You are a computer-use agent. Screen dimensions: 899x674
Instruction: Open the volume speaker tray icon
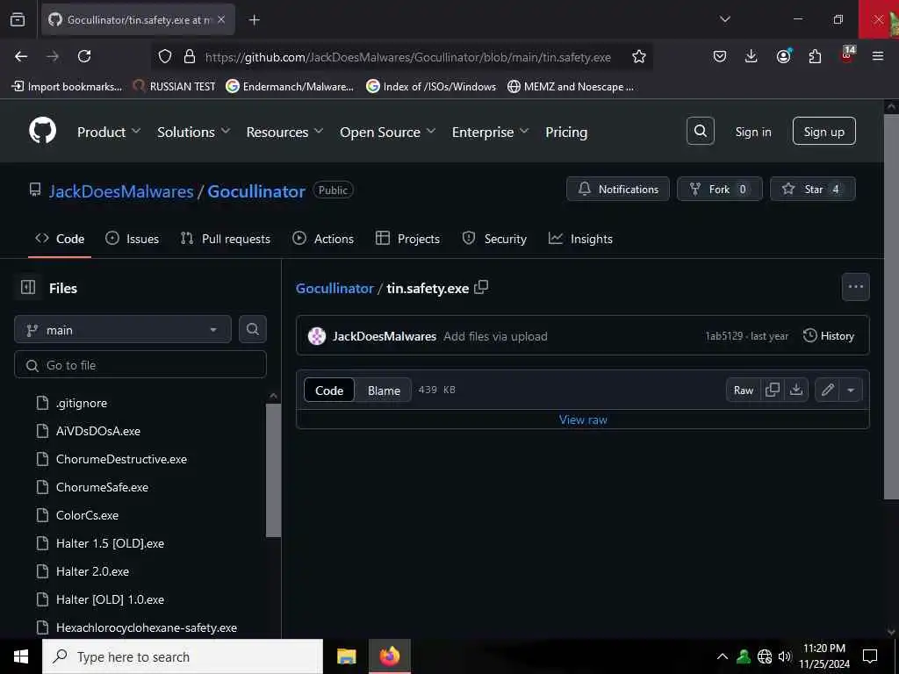785,656
